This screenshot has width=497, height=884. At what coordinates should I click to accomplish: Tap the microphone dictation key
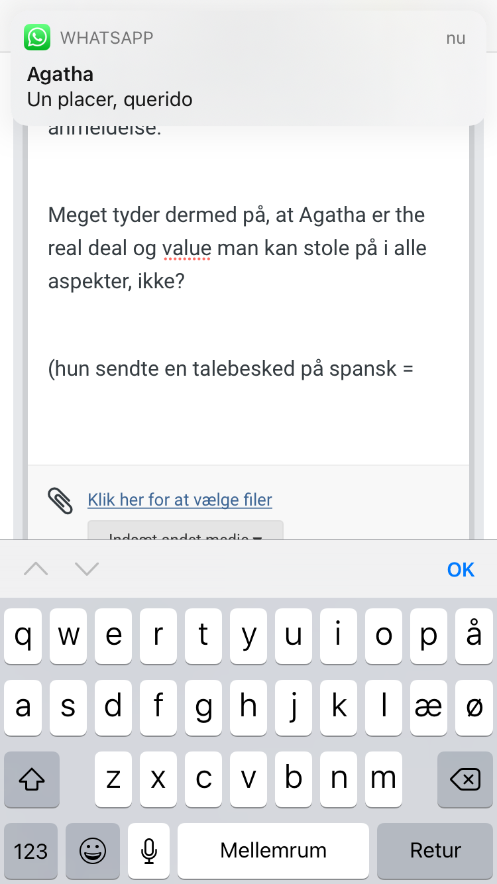coord(150,851)
